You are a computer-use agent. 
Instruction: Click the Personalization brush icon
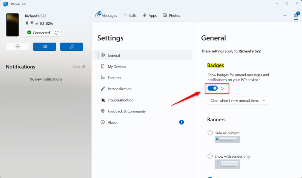[x=103, y=89]
